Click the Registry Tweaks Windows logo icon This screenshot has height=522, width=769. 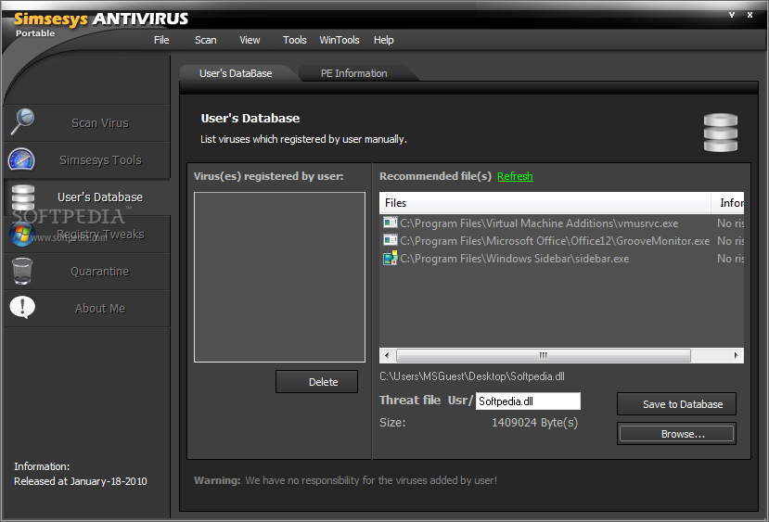click(21, 235)
